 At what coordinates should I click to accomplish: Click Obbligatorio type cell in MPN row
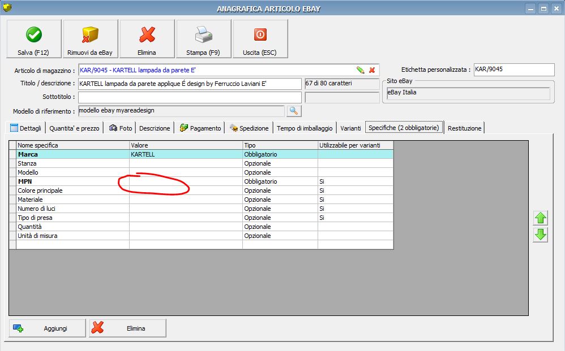[x=280, y=181]
